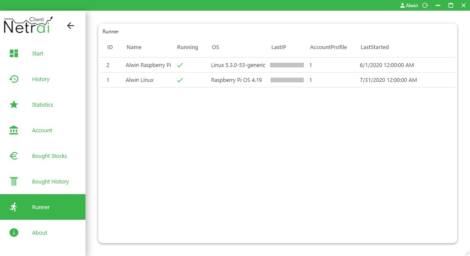Maximize the Netrai Client window
470x256 pixels.
click(451, 6)
